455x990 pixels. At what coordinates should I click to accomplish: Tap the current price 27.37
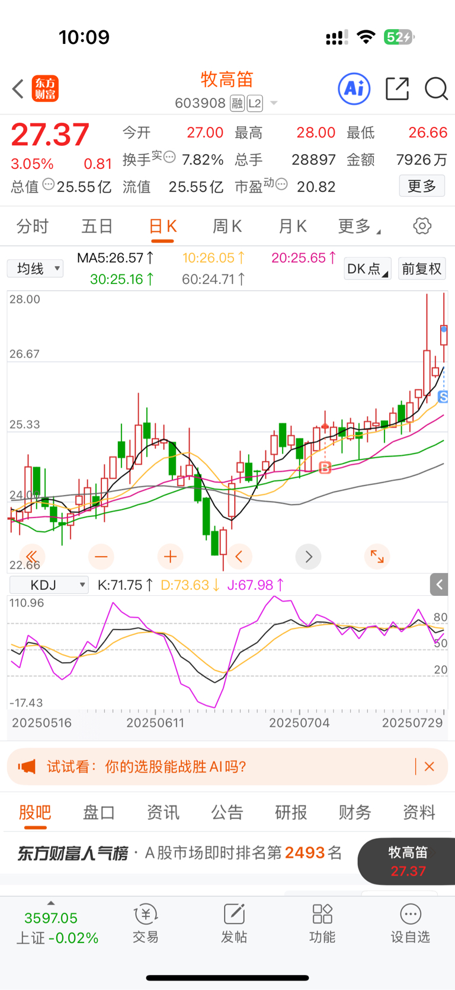coord(50,135)
